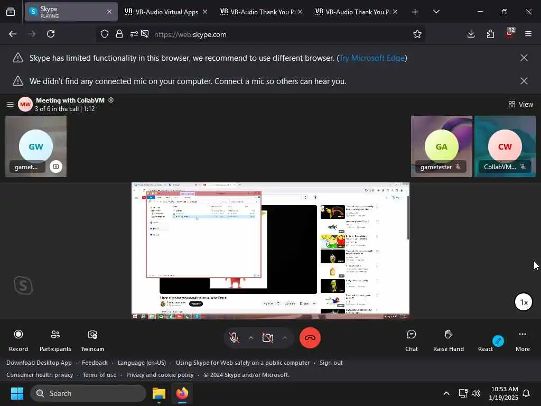Click the shared screen video feed
Screen dimensions: 541x406
click(270, 251)
